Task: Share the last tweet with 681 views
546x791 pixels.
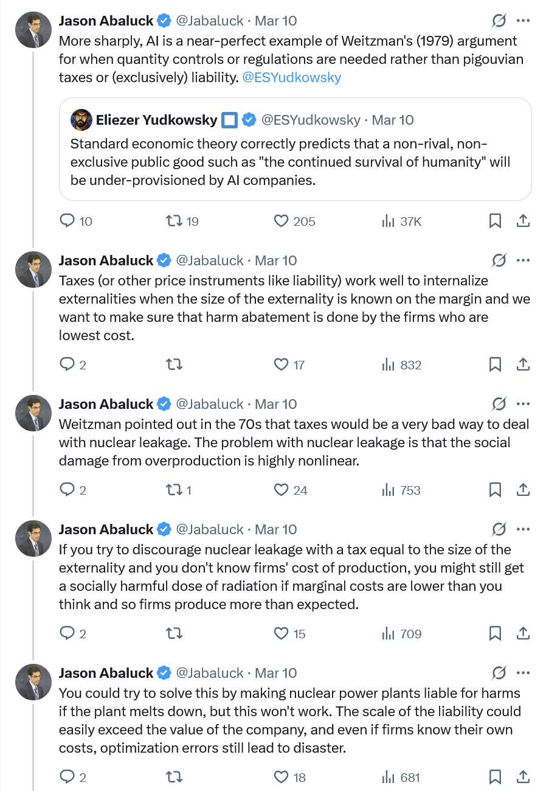Action: pos(523,778)
